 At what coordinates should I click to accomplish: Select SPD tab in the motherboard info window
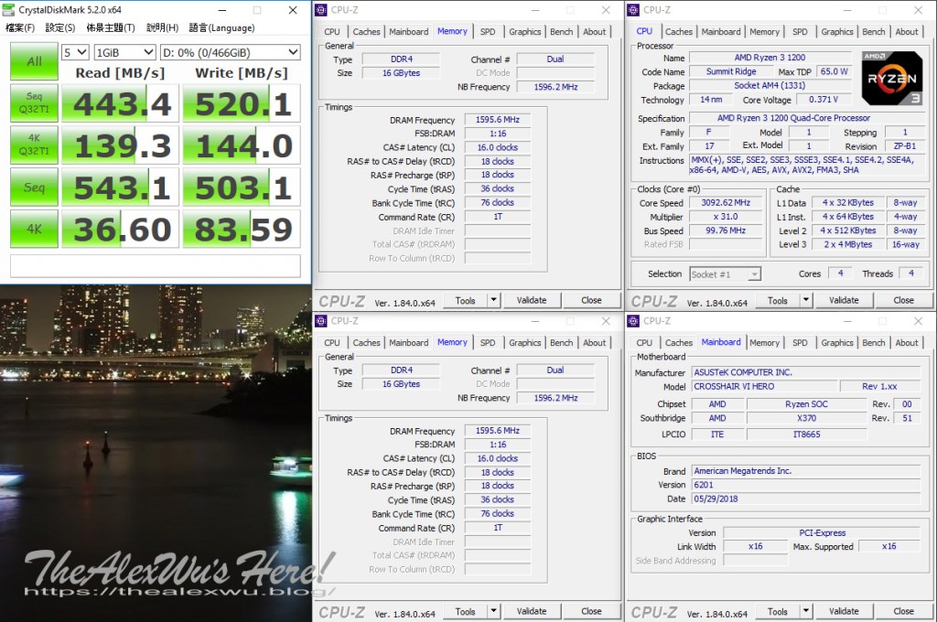(800, 342)
